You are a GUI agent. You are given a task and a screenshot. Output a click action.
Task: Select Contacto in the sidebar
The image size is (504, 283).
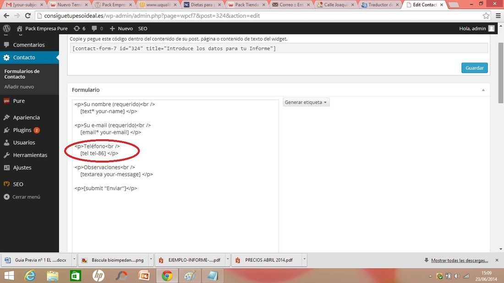pyautogui.click(x=29, y=58)
